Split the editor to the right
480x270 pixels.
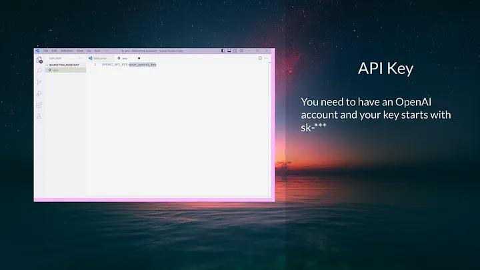(260, 58)
